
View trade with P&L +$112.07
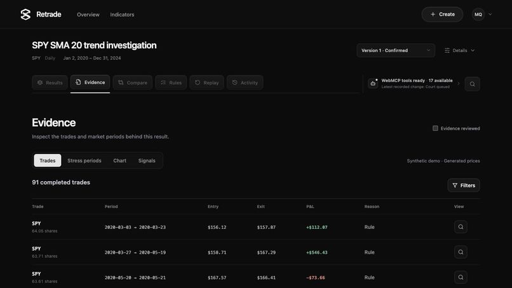click(x=461, y=227)
